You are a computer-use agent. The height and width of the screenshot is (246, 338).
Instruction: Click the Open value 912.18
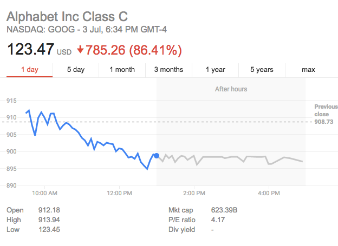click(49, 210)
